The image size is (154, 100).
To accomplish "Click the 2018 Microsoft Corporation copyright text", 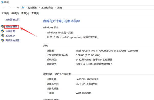I will 73,37.
